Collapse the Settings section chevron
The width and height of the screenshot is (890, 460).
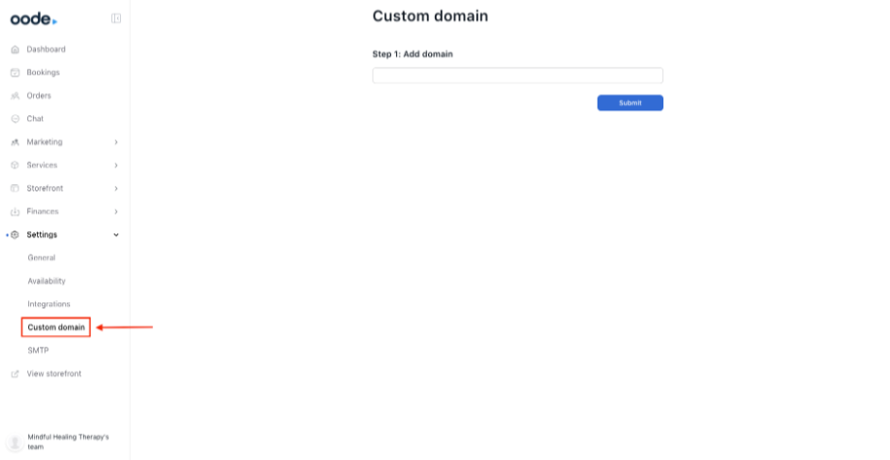click(116, 234)
